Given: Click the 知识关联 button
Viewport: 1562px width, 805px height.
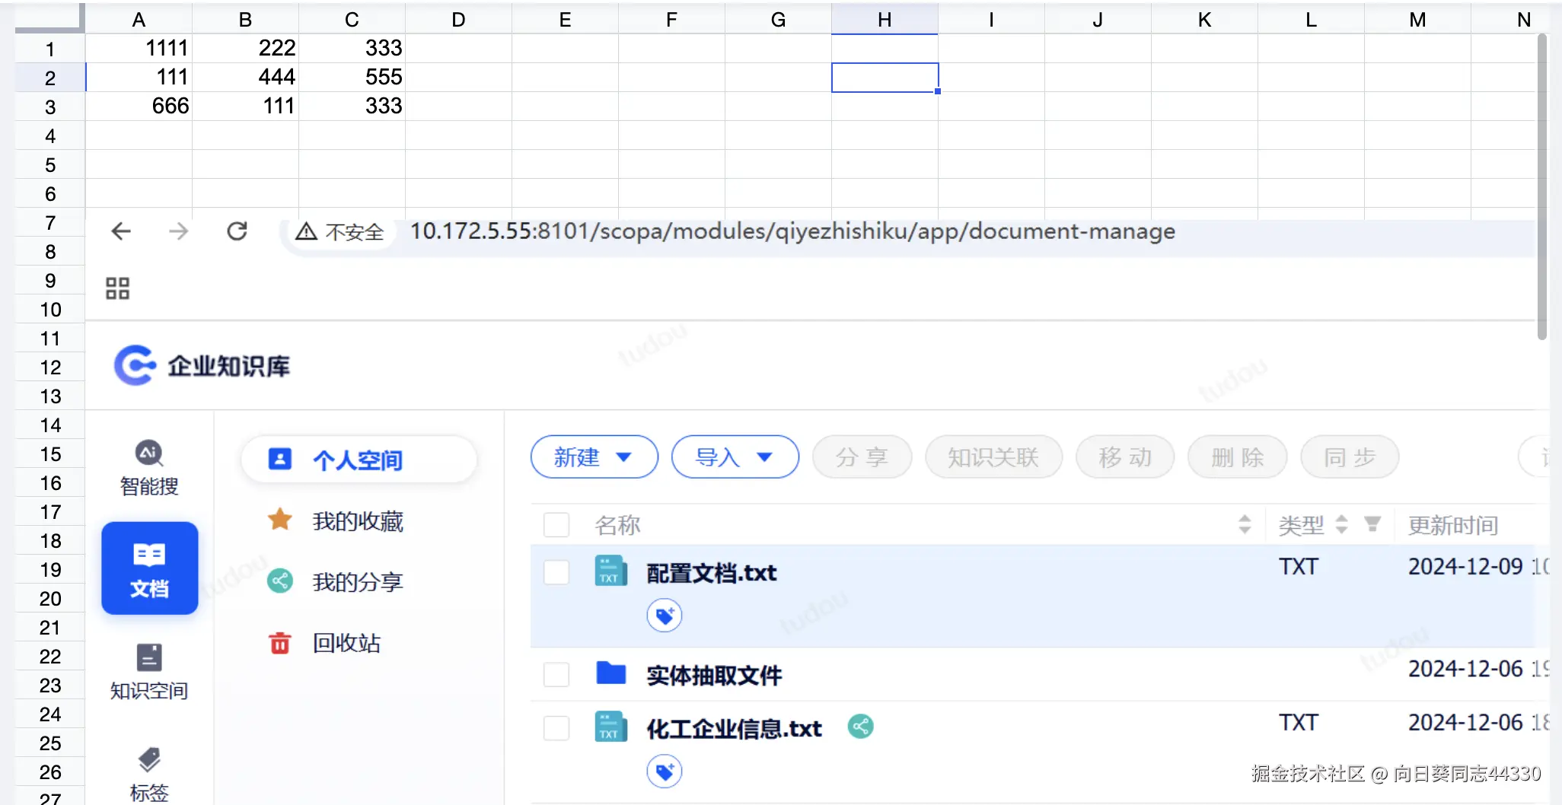Looking at the screenshot, I should point(993,457).
